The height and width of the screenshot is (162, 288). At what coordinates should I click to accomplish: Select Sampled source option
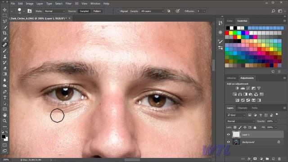pyautogui.click(x=84, y=11)
